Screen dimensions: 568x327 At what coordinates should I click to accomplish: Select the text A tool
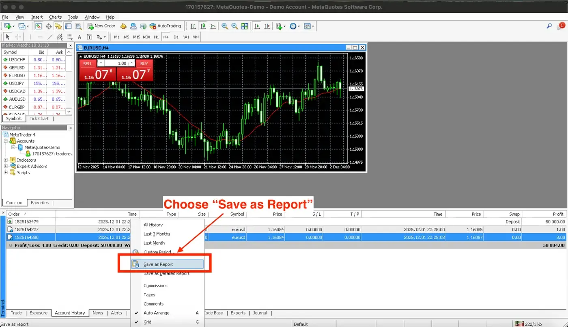coord(80,37)
